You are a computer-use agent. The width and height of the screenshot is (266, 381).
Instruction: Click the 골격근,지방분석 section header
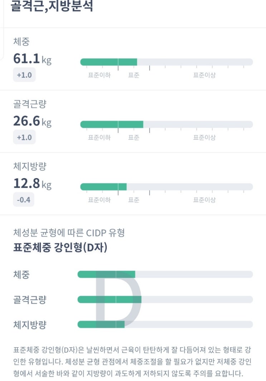click(52, 6)
